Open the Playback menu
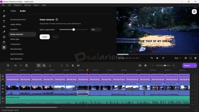The height and width of the screenshot is (112, 199). (18, 5)
